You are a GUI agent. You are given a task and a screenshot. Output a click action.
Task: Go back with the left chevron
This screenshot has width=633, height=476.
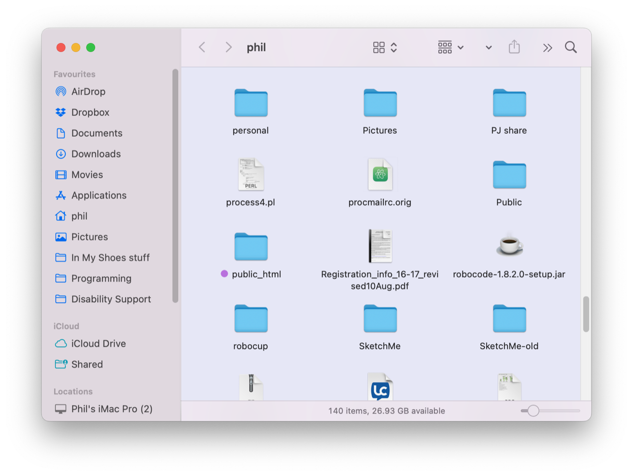(202, 47)
